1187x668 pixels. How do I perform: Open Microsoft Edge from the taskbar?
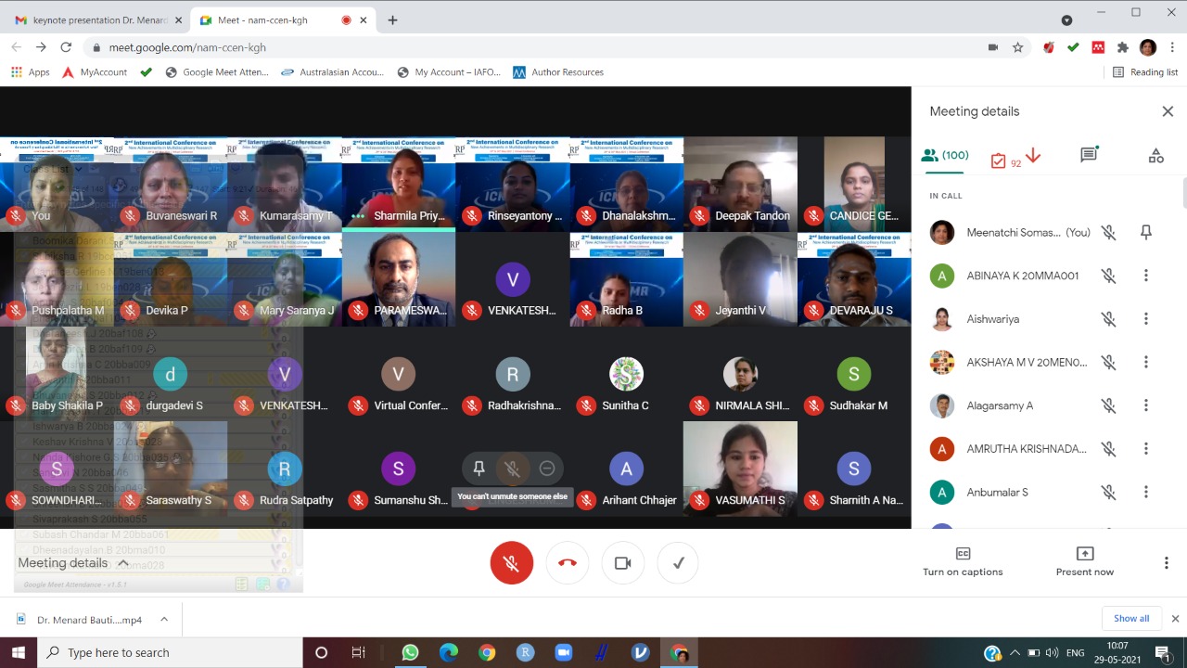click(x=449, y=653)
